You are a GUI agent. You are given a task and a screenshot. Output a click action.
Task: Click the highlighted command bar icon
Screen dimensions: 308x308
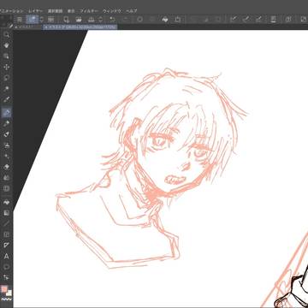tap(33, 20)
